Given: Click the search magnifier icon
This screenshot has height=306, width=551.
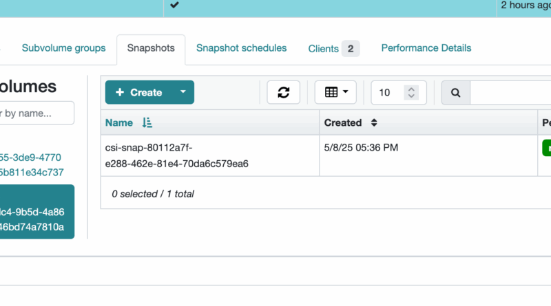Looking at the screenshot, I should point(456,93).
